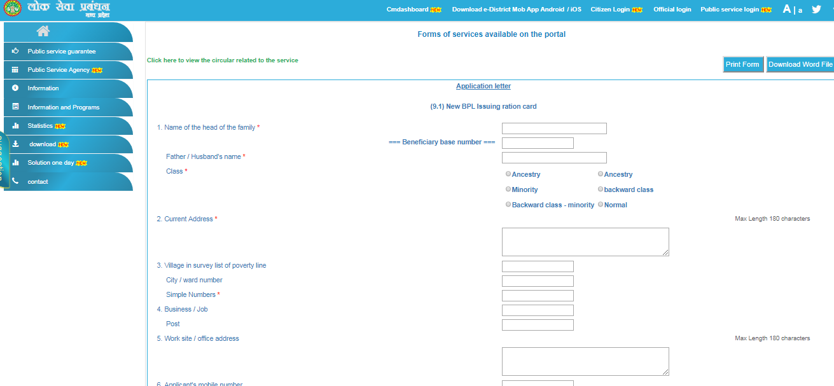Click the Print Form button
834x386 pixels.
[x=742, y=64]
